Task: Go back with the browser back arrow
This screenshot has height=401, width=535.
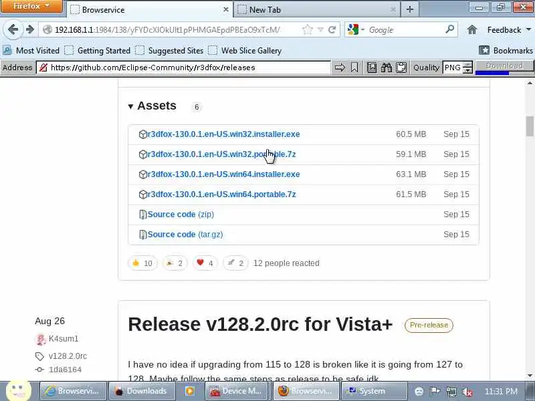Action: 13,29
